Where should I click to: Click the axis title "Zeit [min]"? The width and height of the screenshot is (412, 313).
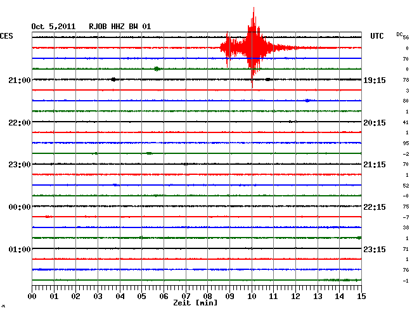point(195,303)
